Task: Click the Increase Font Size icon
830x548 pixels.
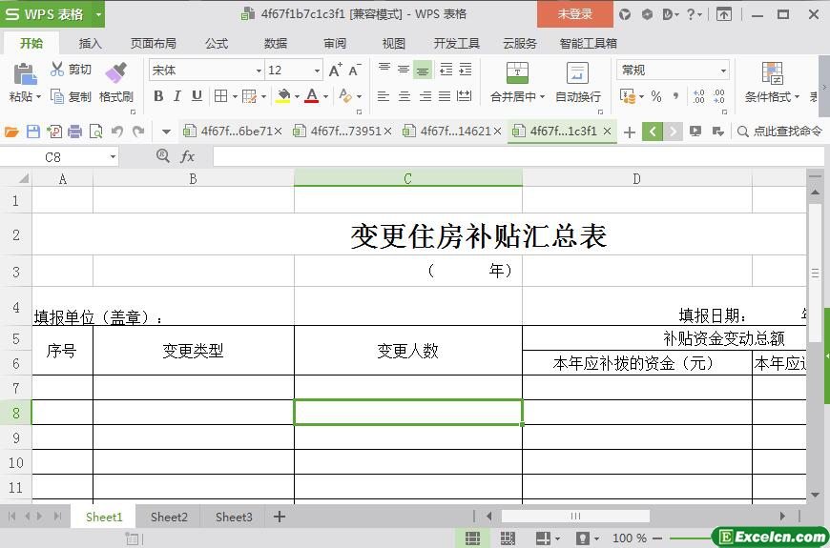Action: (335, 71)
